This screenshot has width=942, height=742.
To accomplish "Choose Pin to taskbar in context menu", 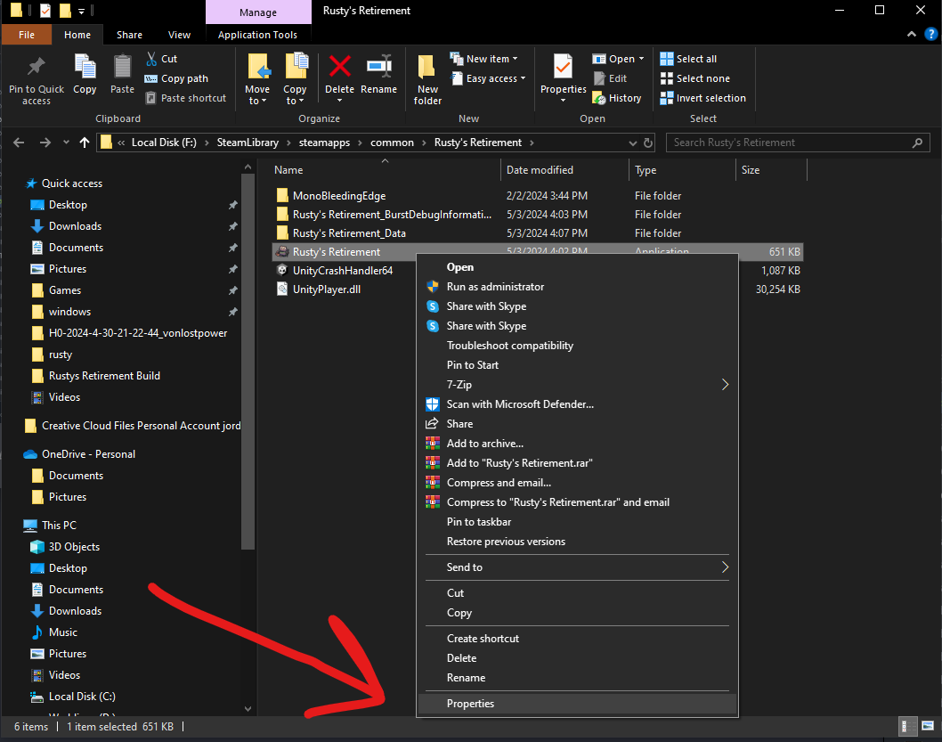I will (577, 522).
